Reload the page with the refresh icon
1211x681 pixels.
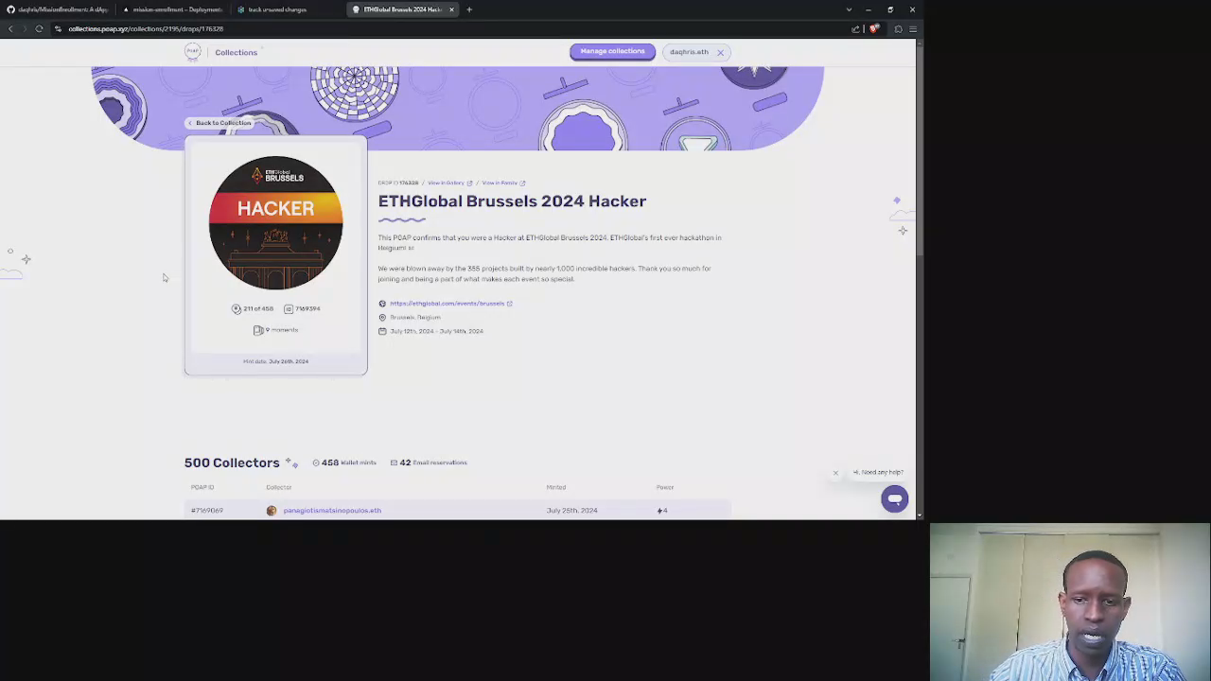coord(39,28)
